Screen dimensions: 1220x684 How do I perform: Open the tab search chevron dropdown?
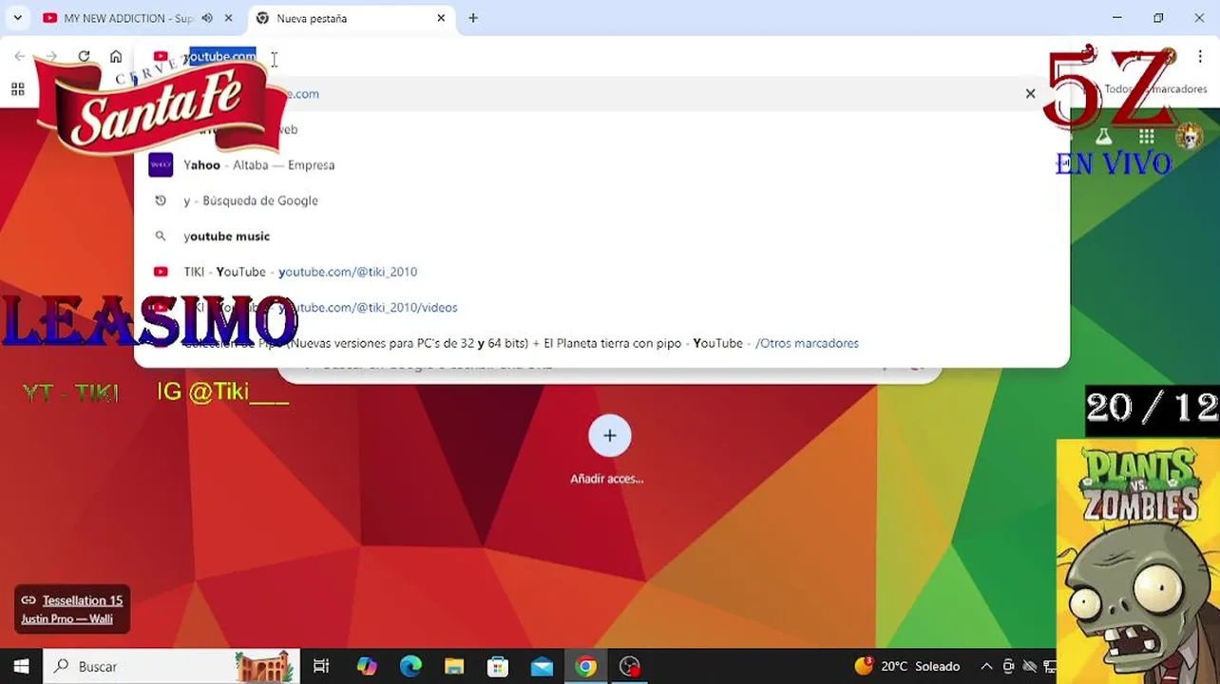[17, 18]
